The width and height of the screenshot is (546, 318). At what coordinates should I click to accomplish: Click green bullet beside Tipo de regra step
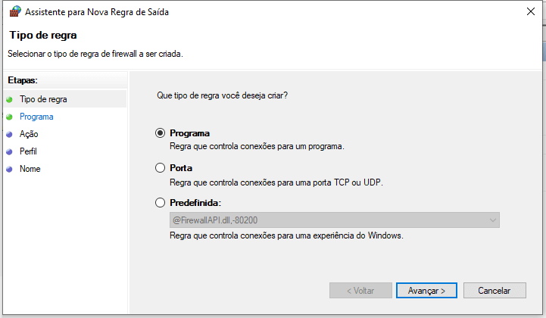tap(9, 100)
